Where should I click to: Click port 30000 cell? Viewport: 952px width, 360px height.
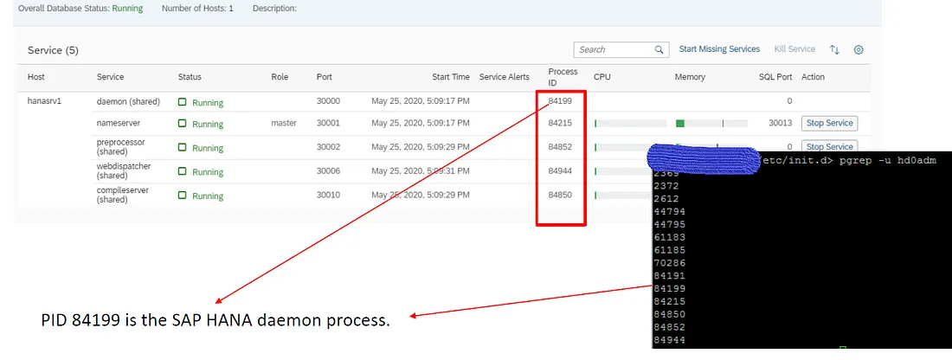click(x=329, y=101)
